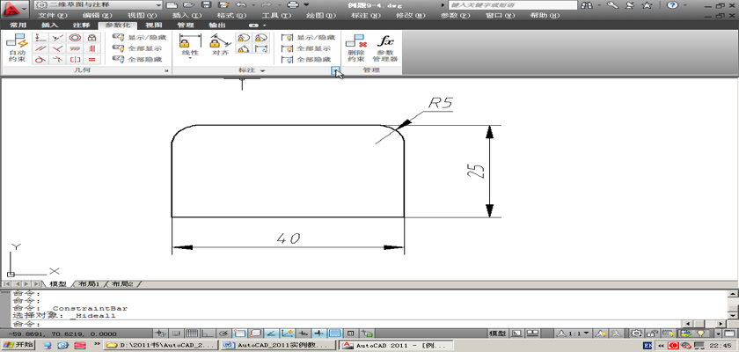Image resolution: width=739 pixels, height=352 pixels.
Task: Toggle Grid display in the status bar
Action: coord(192,334)
